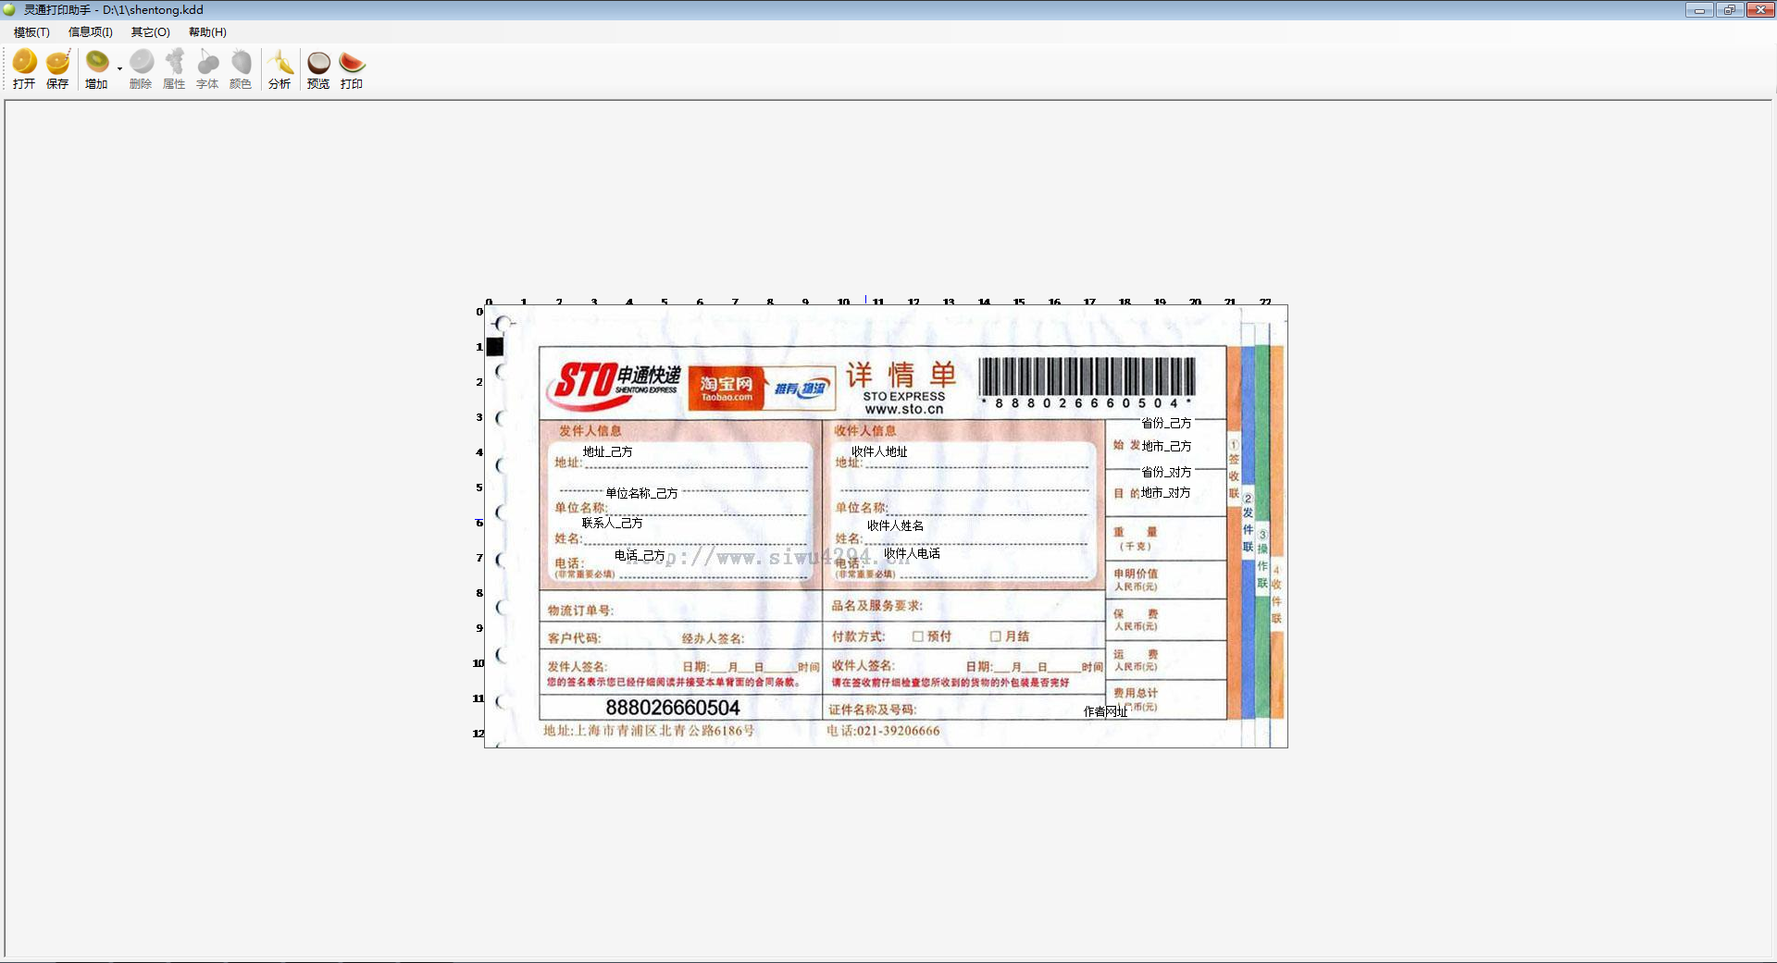Select the 作者网址 field item
Screen dimensions: 1777x963
click(1105, 711)
